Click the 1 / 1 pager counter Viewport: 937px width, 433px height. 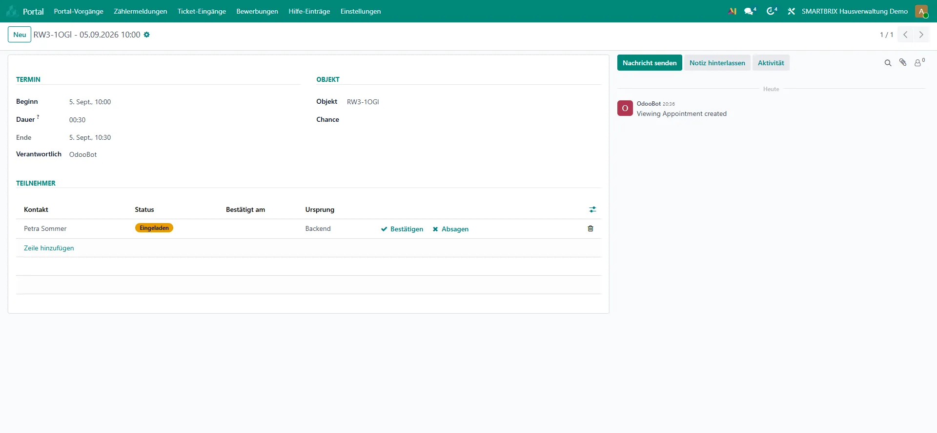[x=887, y=35]
